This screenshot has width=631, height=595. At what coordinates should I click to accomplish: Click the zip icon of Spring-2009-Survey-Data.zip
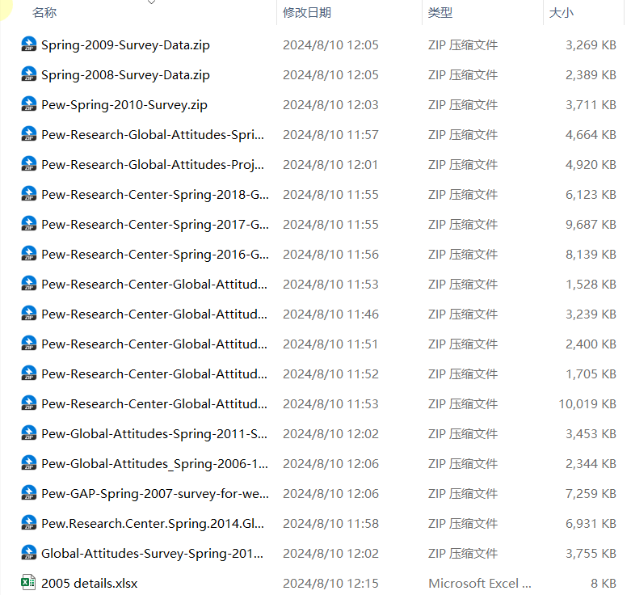[28, 44]
